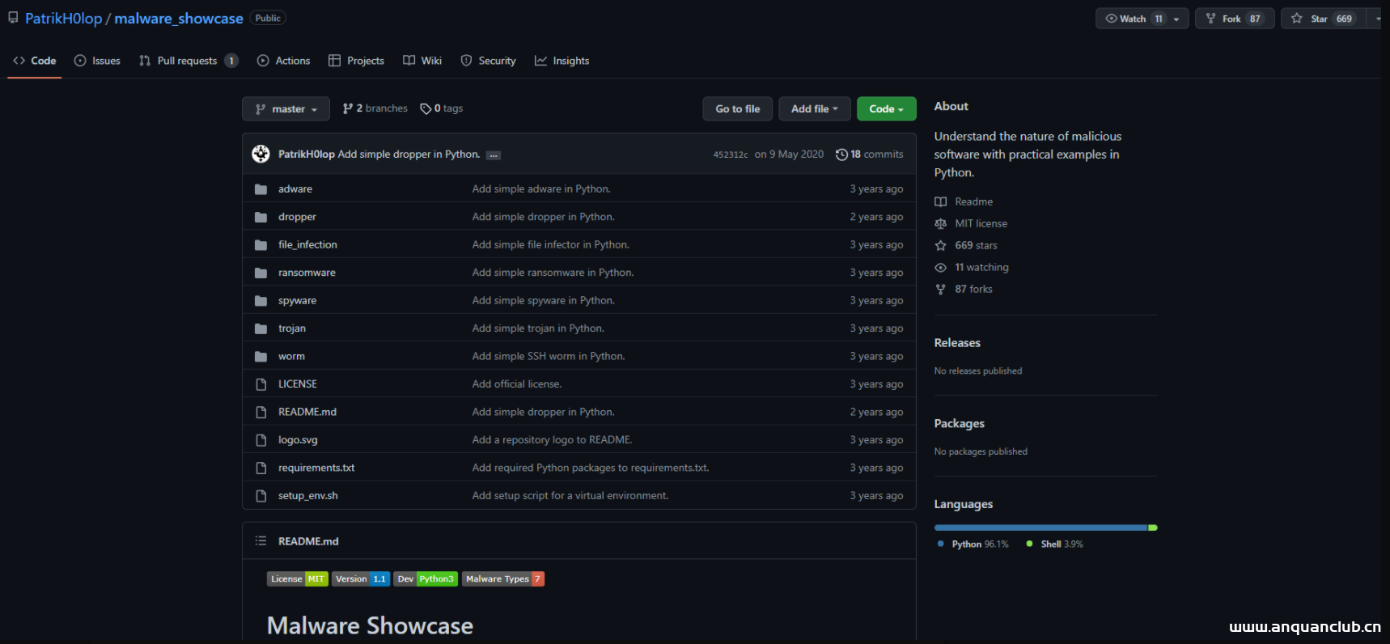Click the PatrikH0lop avatar in commit row

coord(261,154)
